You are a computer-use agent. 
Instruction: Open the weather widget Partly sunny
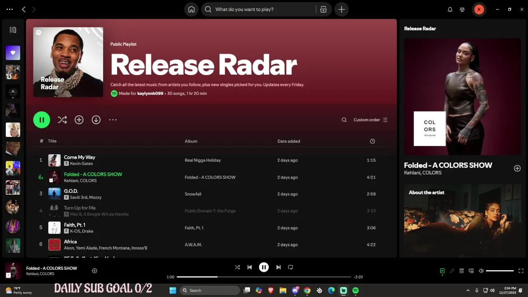pyautogui.click(x=19, y=290)
